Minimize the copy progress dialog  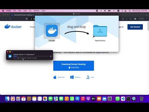coord(10,52)
